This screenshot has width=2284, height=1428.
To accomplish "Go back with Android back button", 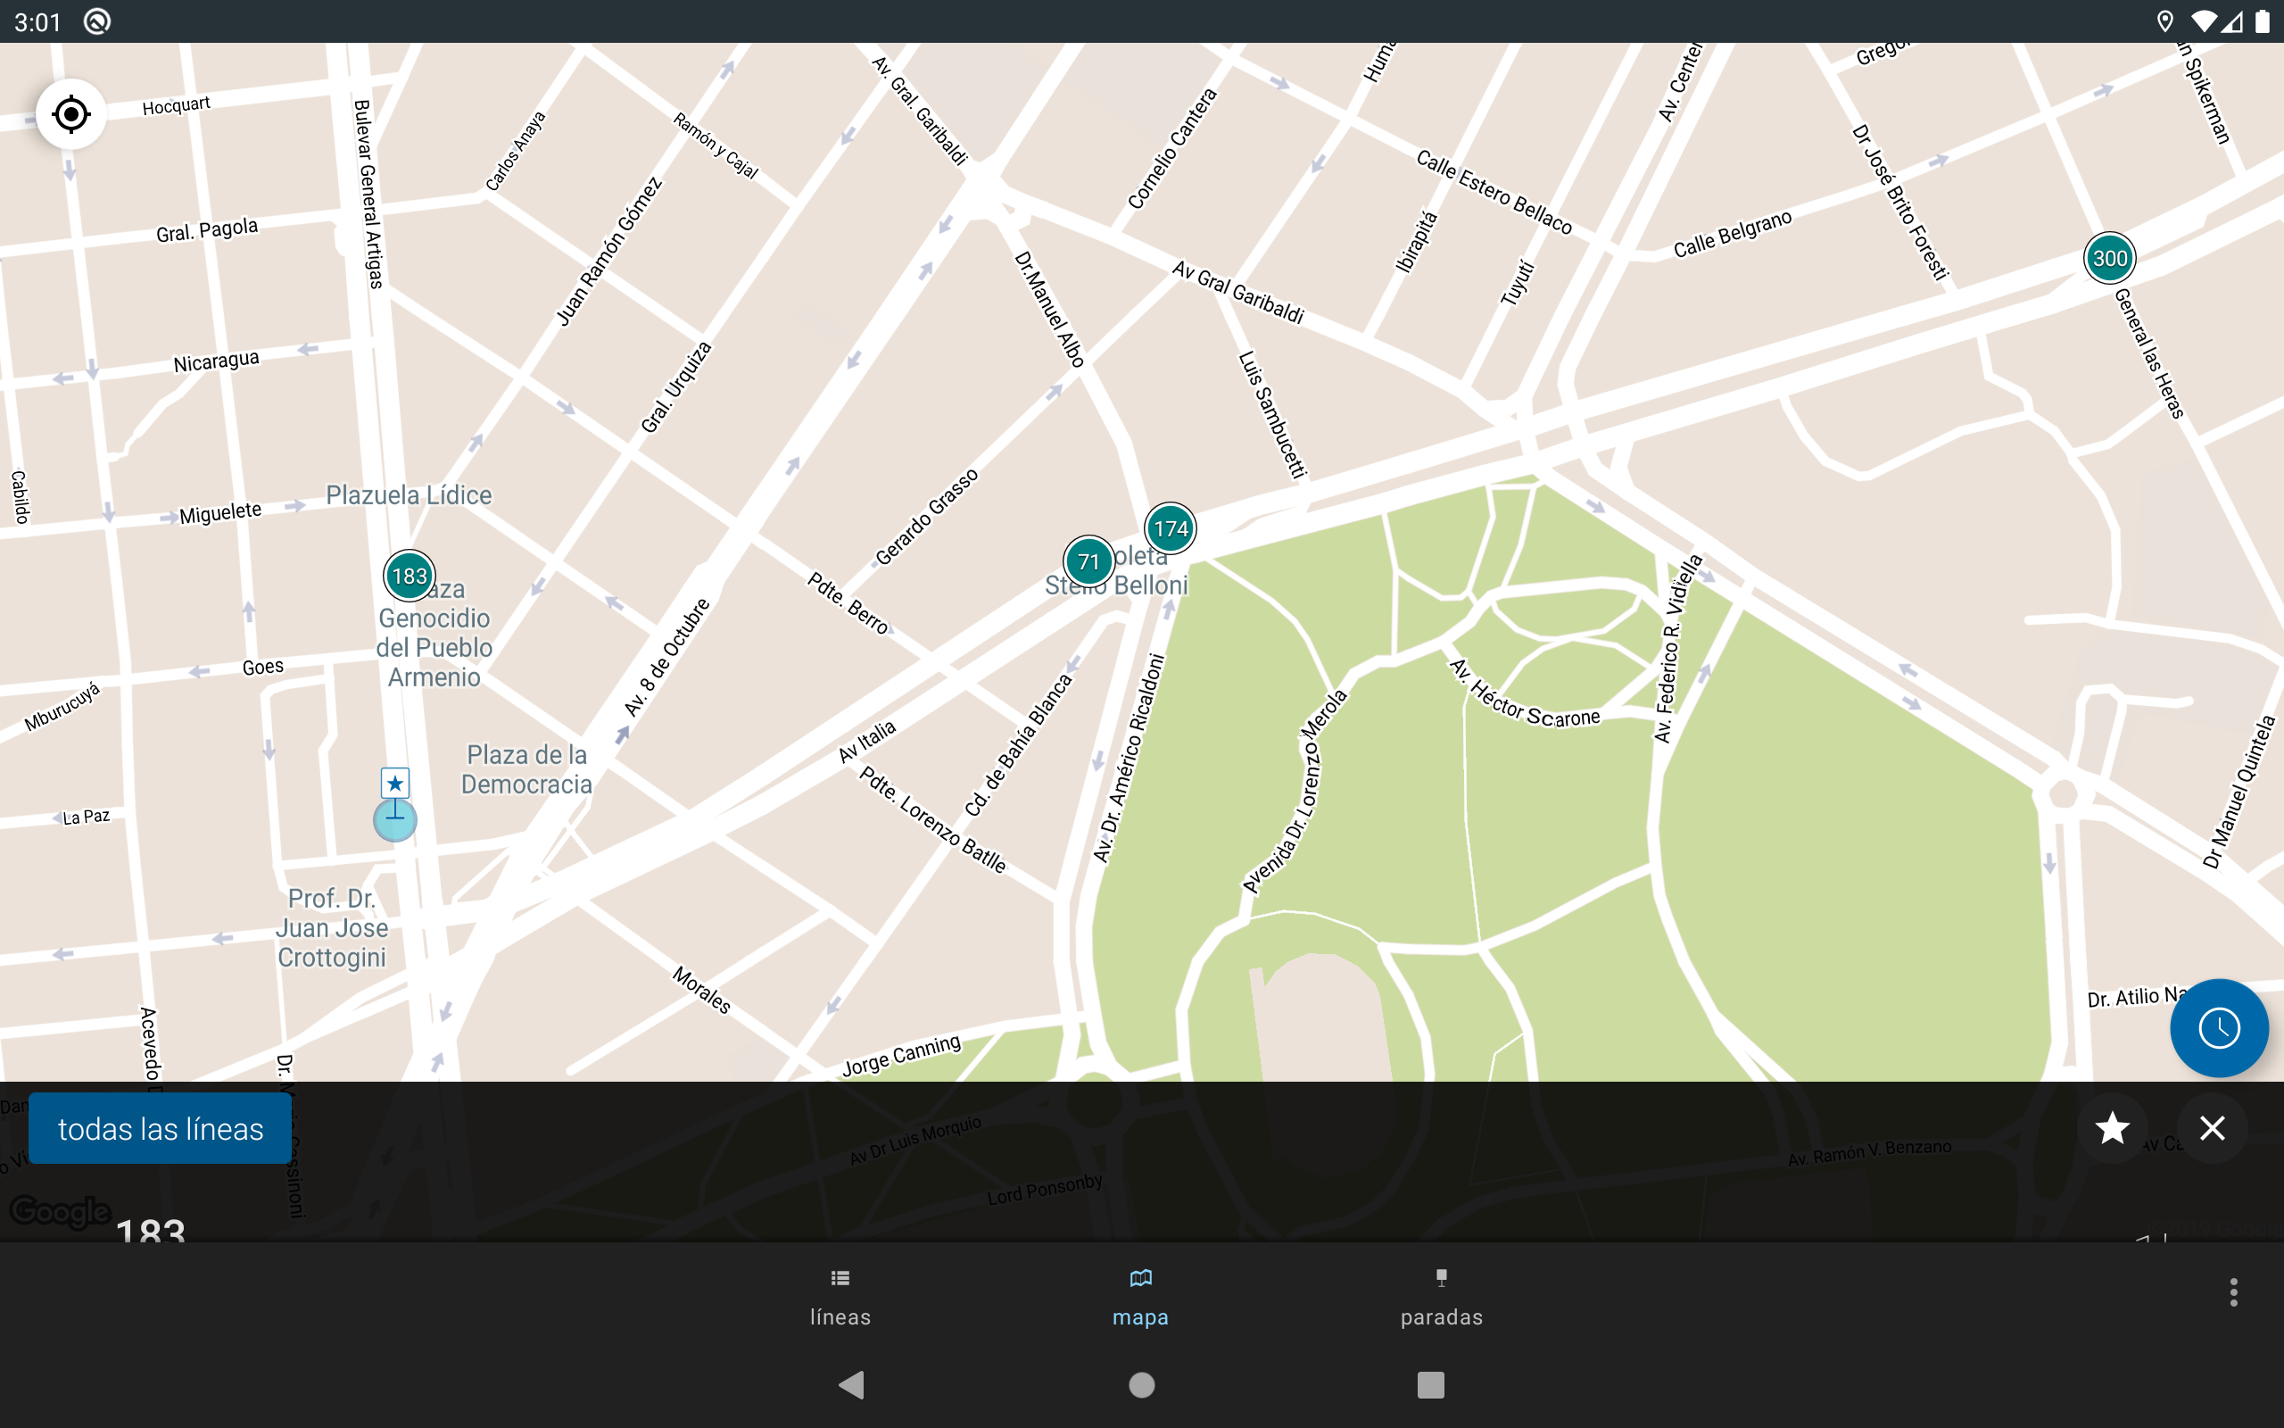I will tap(852, 1384).
